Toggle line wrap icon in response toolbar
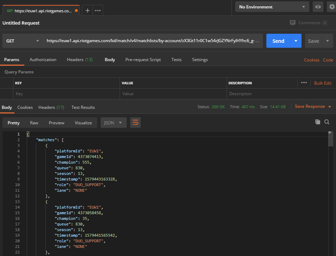 [135, 123]
